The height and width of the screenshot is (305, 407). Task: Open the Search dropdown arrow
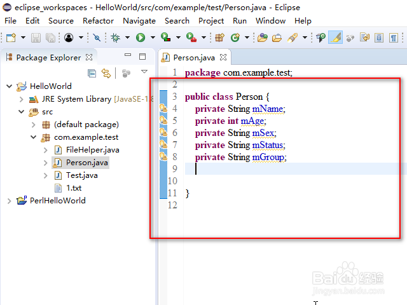(x=305, y=37)
